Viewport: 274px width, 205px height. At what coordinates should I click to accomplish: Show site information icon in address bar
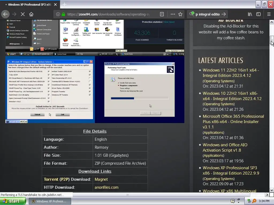[x=58, y=14]
